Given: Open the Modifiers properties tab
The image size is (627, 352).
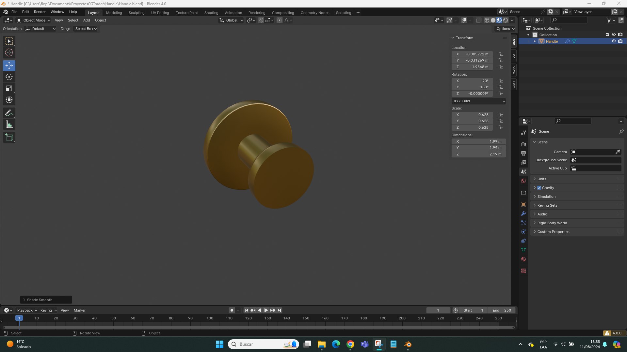Looking at the screenshot, I should (523, 214).
